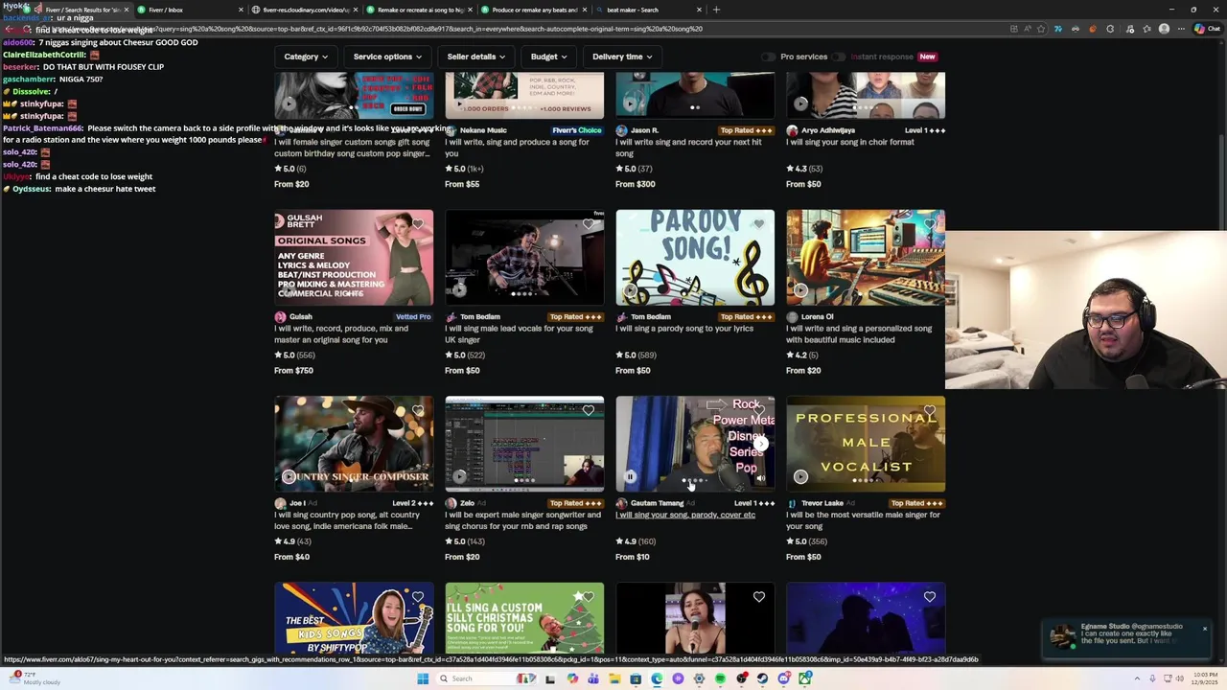1227x690 pixels.
Task: Heart Trevor Lanke's Professional Male Vocalist gig
Action: coord(930,410)
